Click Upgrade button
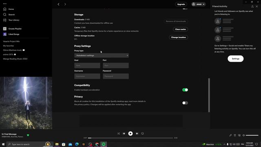This screenshot has width=261, height=147. tap(181, 4)
